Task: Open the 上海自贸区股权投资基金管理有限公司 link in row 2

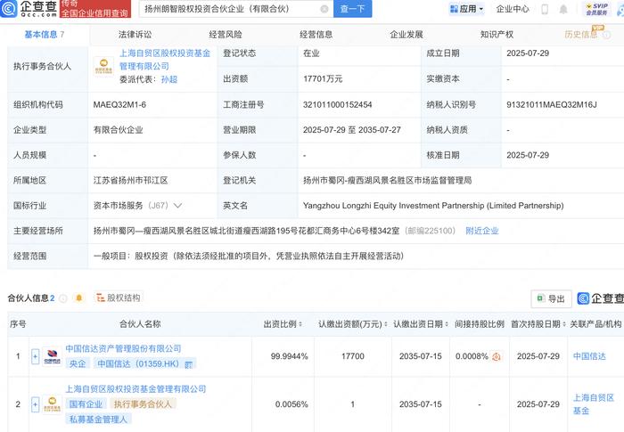Action: coord(135,389)
